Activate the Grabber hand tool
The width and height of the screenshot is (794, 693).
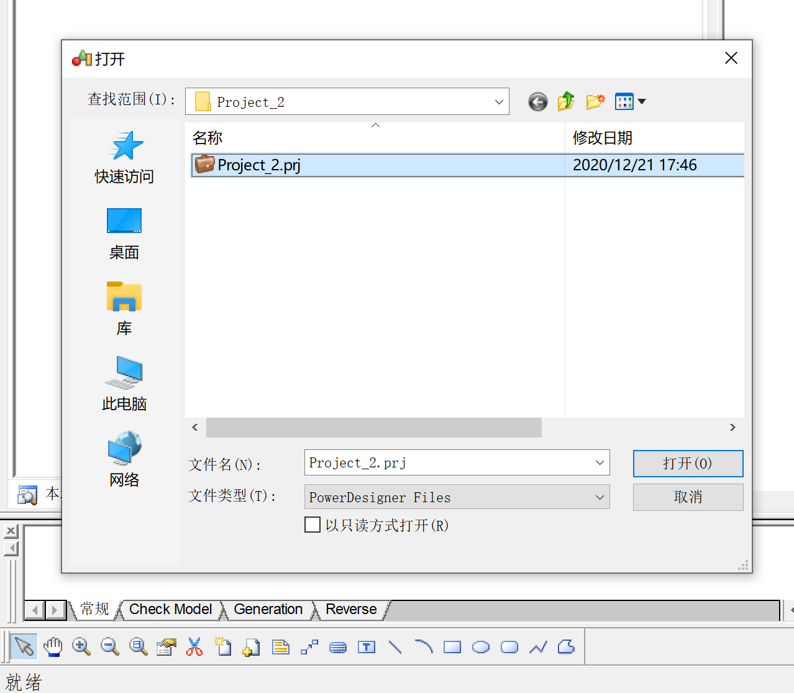coord(53,646)
